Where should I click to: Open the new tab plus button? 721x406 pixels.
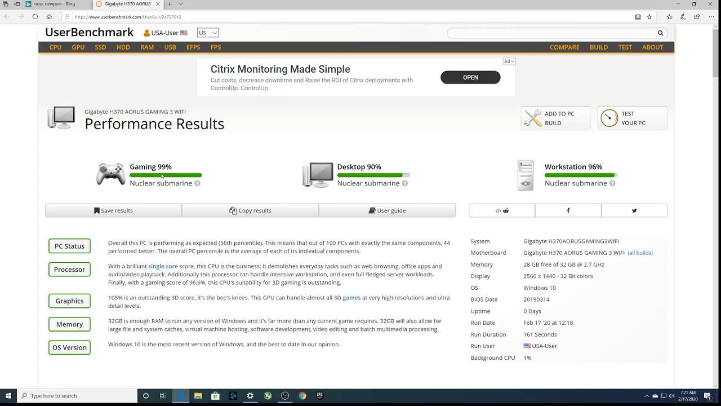tap(169, 4)
